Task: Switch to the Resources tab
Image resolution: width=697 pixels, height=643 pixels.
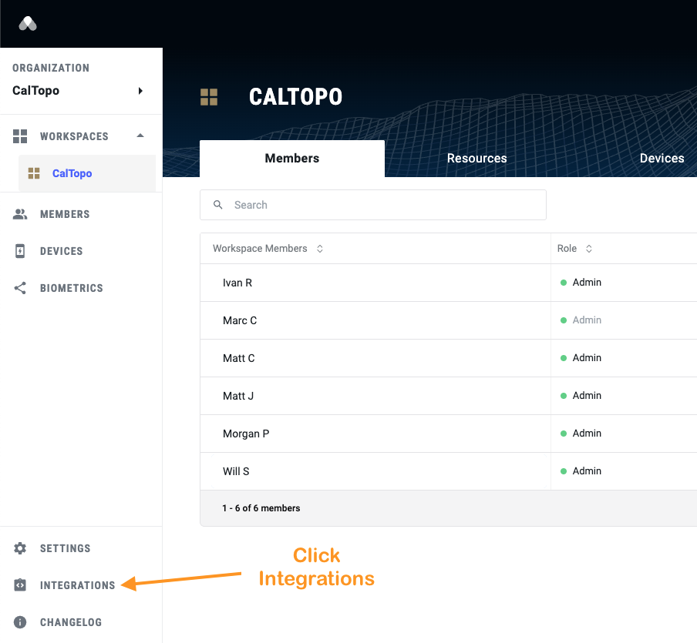Action: coord(476,158)
